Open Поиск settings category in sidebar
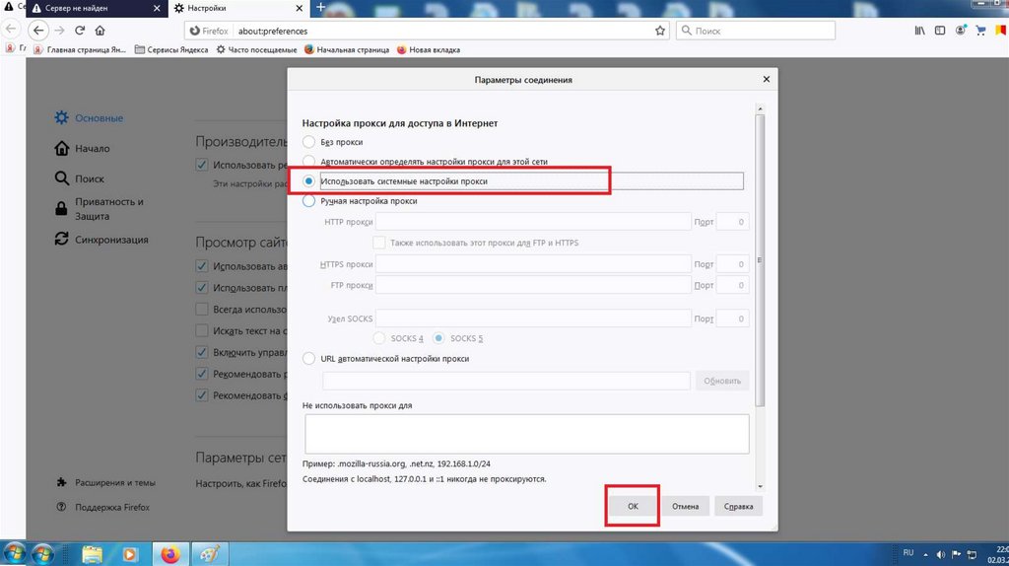Image resolution: width=1009 pixels, height=566 pixels. pyautogui.click(x=79, y=178)
